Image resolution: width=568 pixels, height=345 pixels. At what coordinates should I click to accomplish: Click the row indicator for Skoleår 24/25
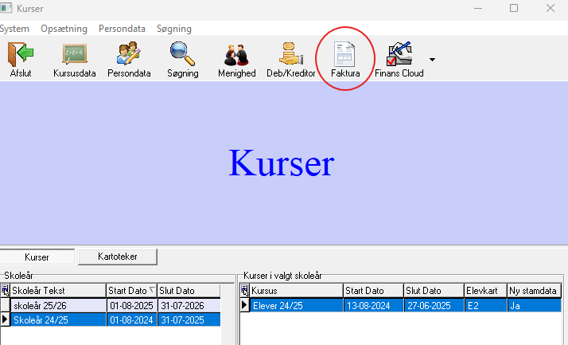pyautogui.click(x=5, y=320)
